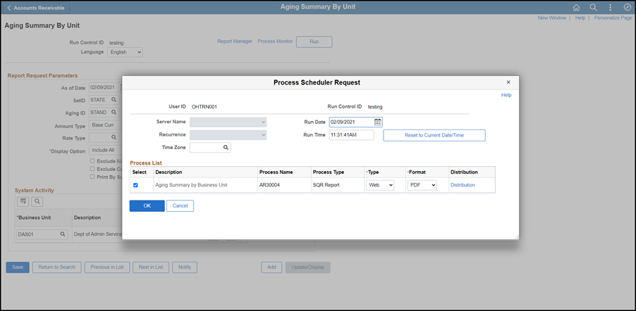
Task: Open the Recurrence dropdown
Action: point(228,135)
